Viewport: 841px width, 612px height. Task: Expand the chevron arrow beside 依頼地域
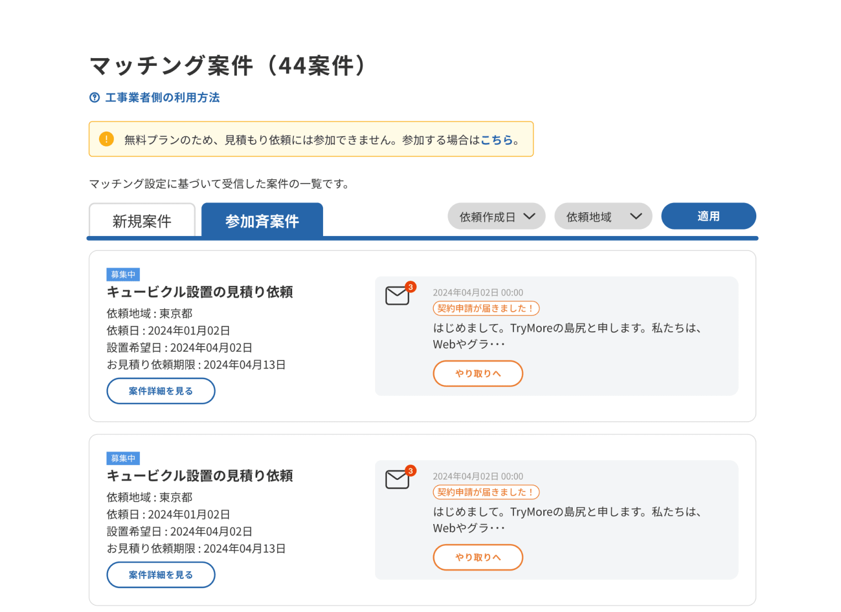pyautogui.click(x=636, y=217)
